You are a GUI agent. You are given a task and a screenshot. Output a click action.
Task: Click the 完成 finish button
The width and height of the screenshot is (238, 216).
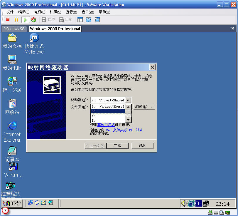coord(117,146)
